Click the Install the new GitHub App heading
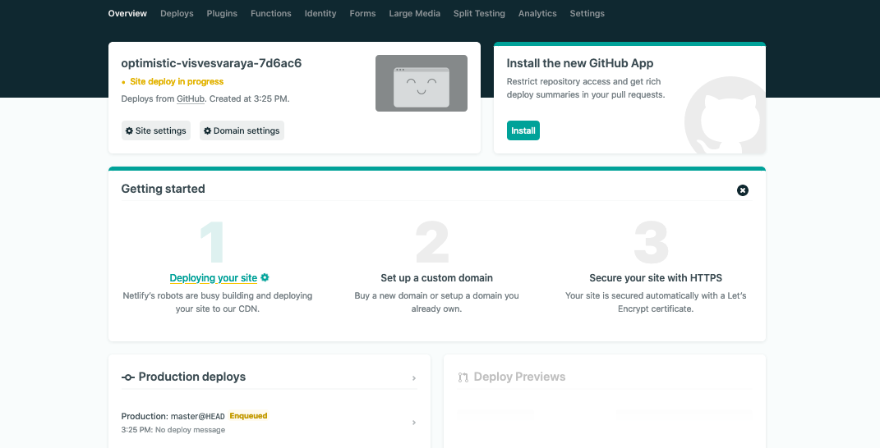This screenshot has height=448, width=880. tap(580, 63)
